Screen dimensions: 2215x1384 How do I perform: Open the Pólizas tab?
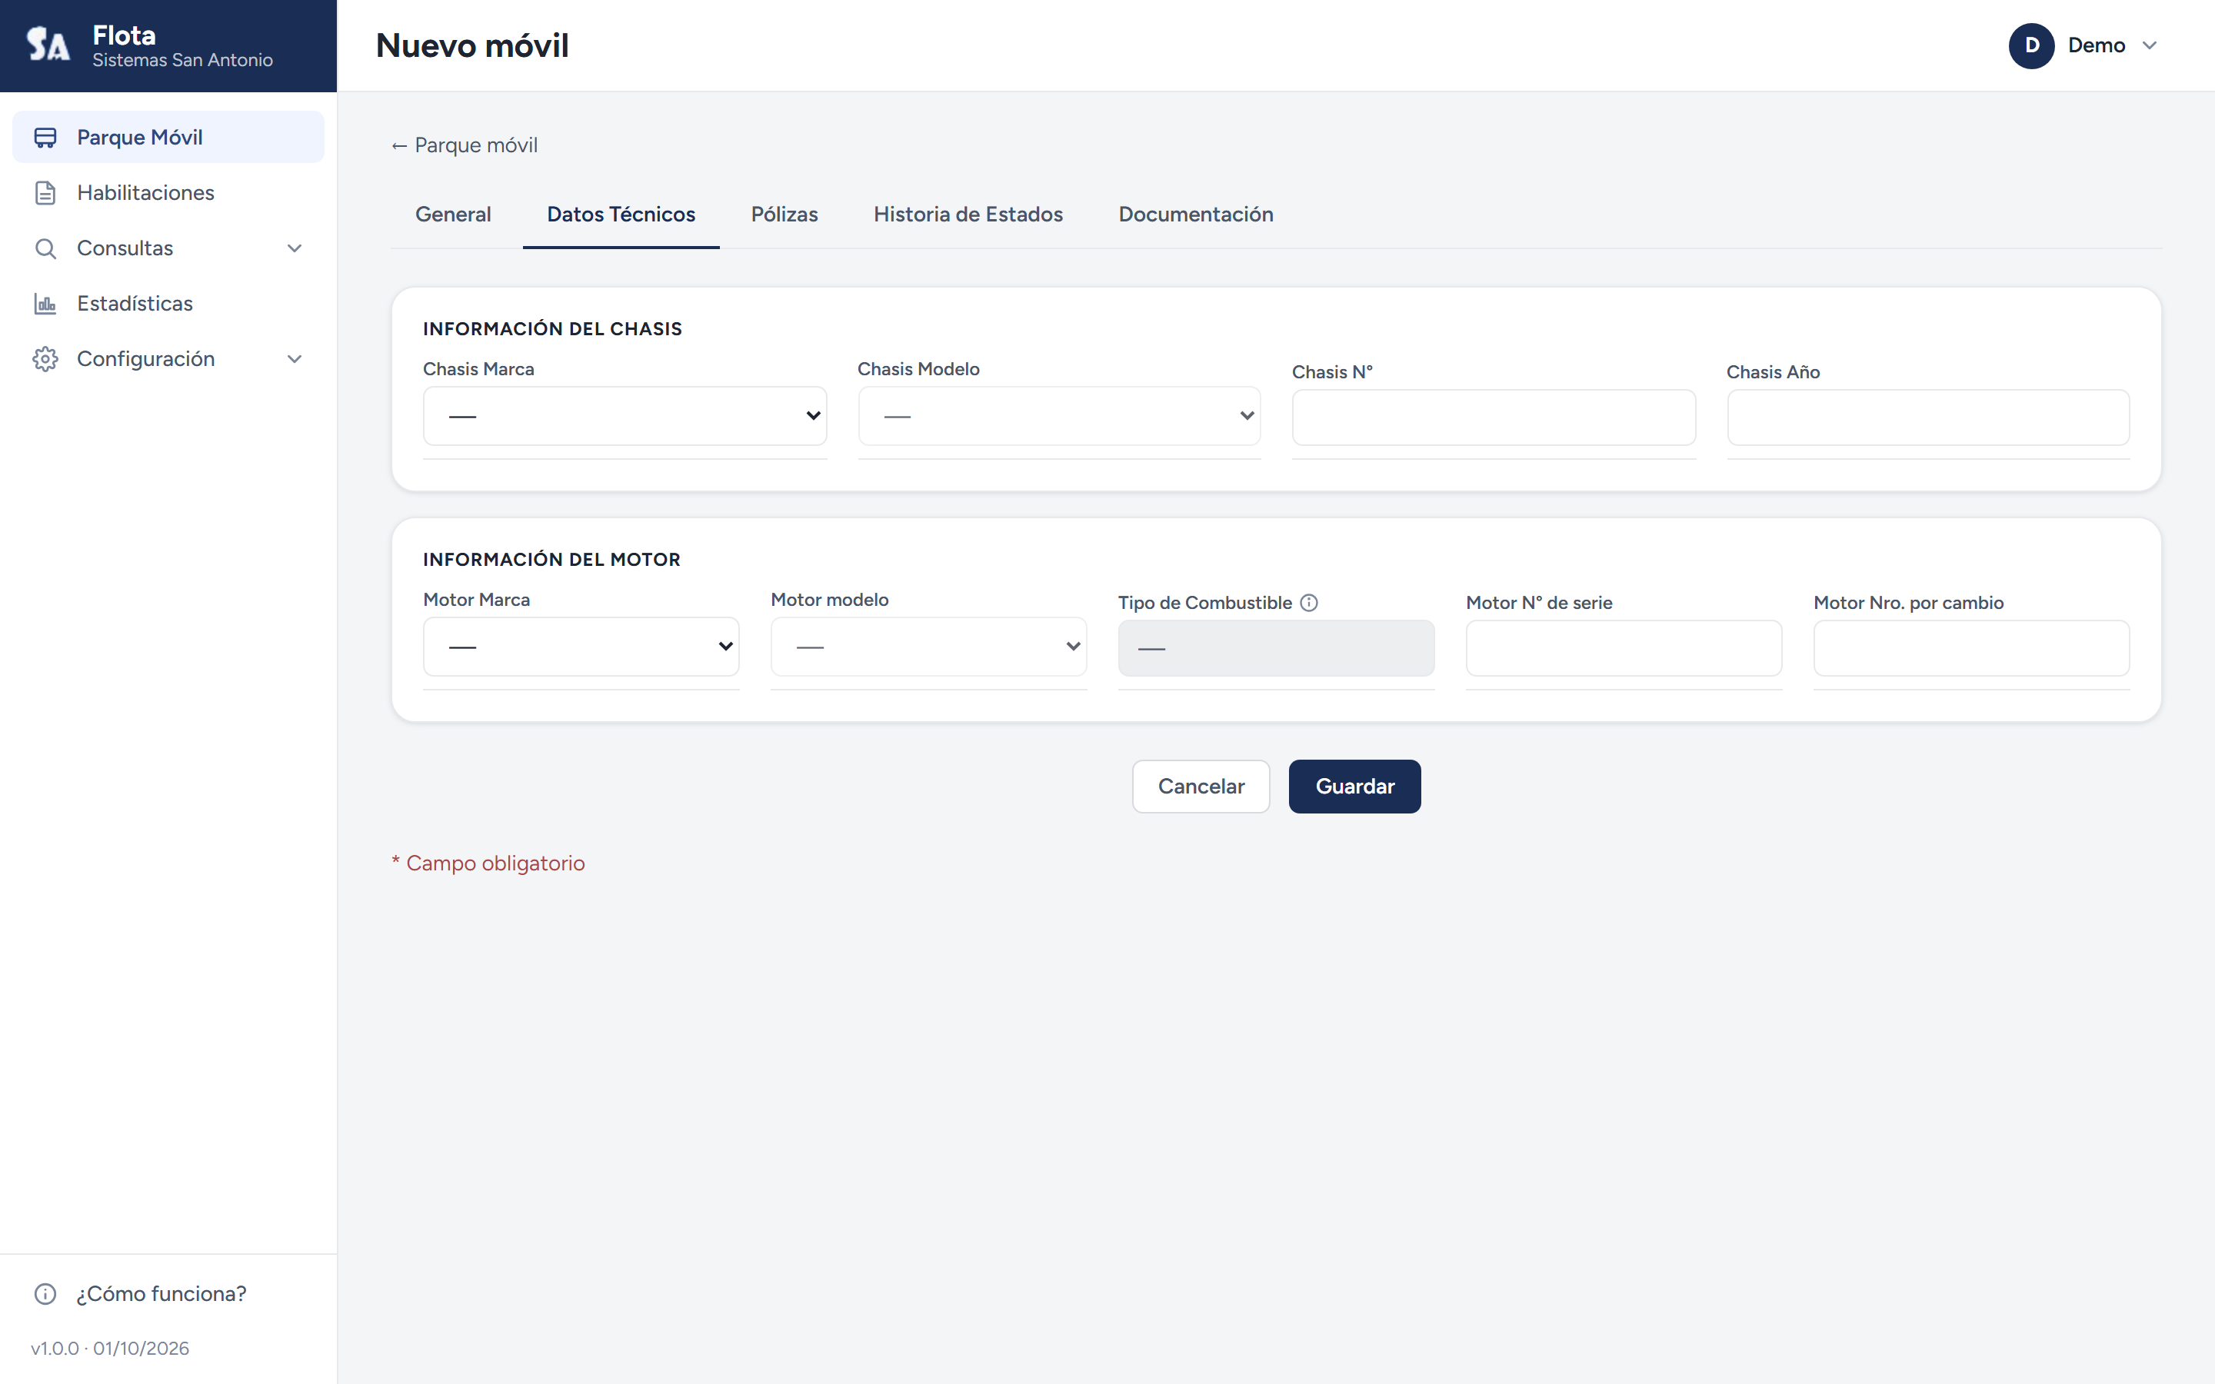pyautogui.click(x=784, y=215)
